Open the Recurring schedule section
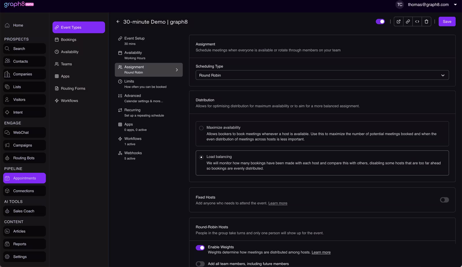Screen dimensions: 462x267 (149, 113)
